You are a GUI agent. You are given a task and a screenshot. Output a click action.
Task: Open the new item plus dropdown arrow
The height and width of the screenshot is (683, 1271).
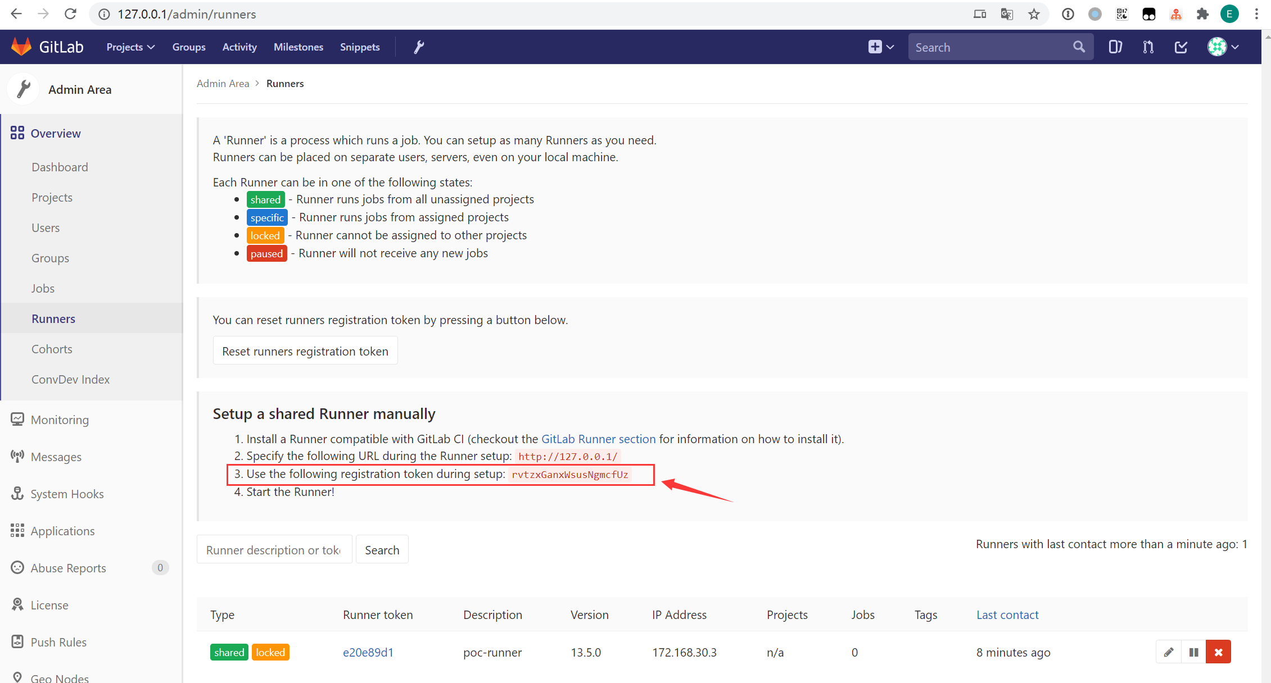click(890, 47)
